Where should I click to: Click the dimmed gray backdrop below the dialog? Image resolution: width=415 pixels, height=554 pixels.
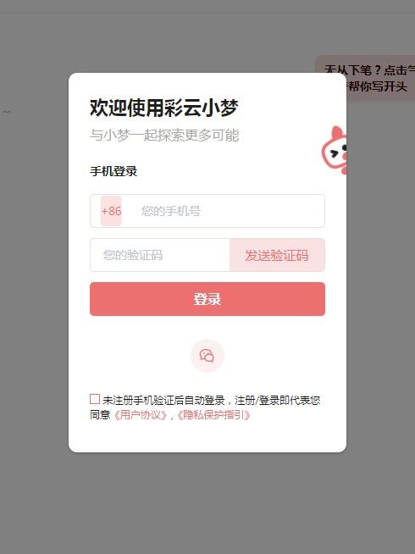tap(207, 501)
